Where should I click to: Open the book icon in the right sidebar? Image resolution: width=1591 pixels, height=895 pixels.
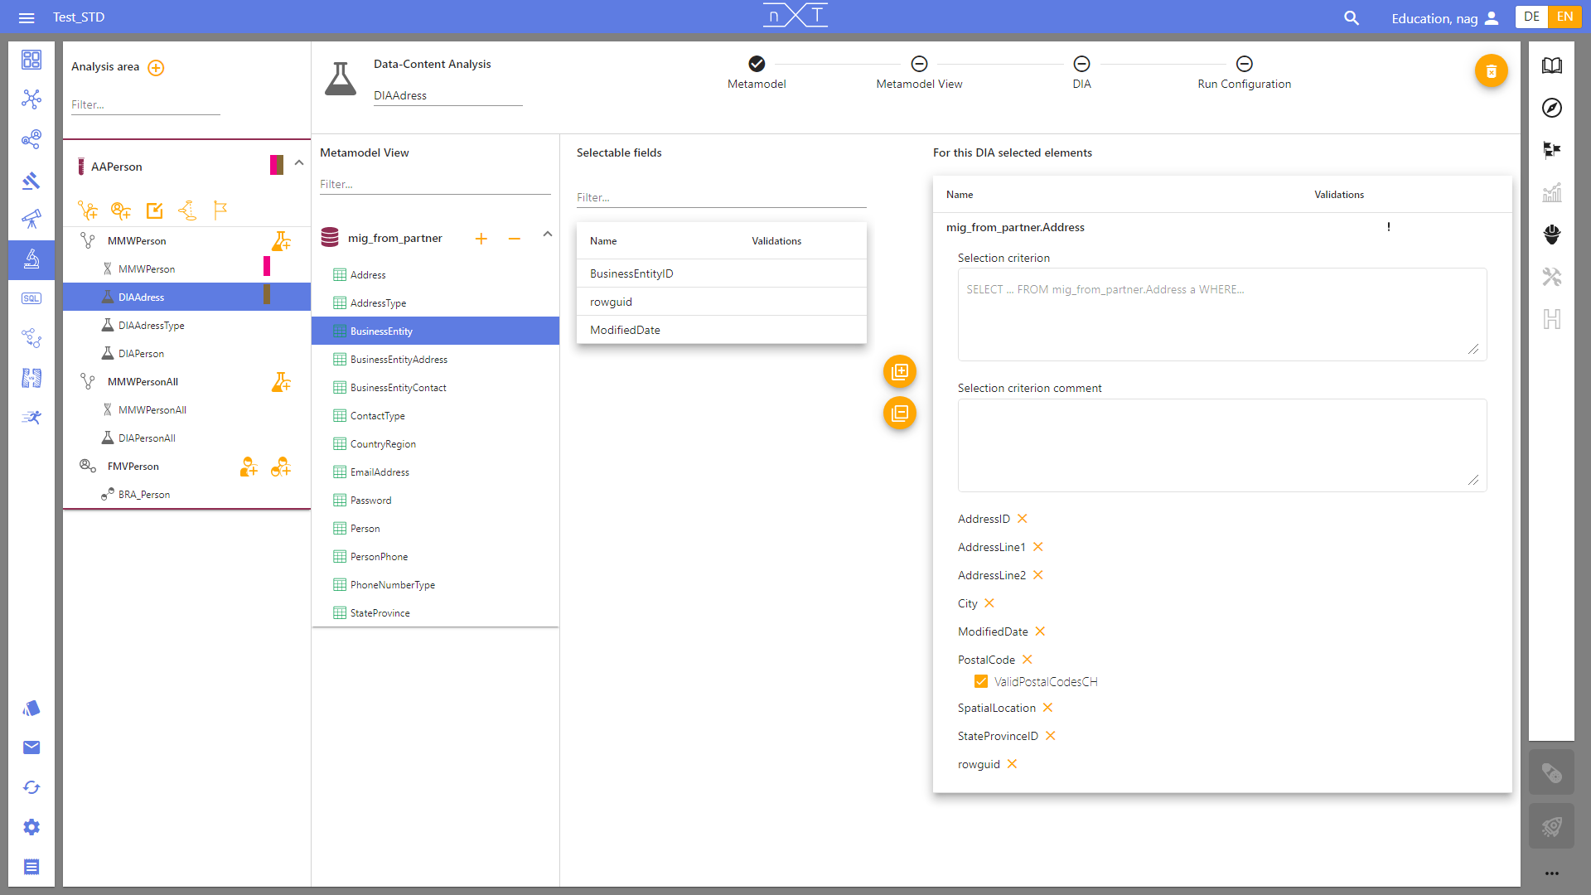pos(1553,65)
